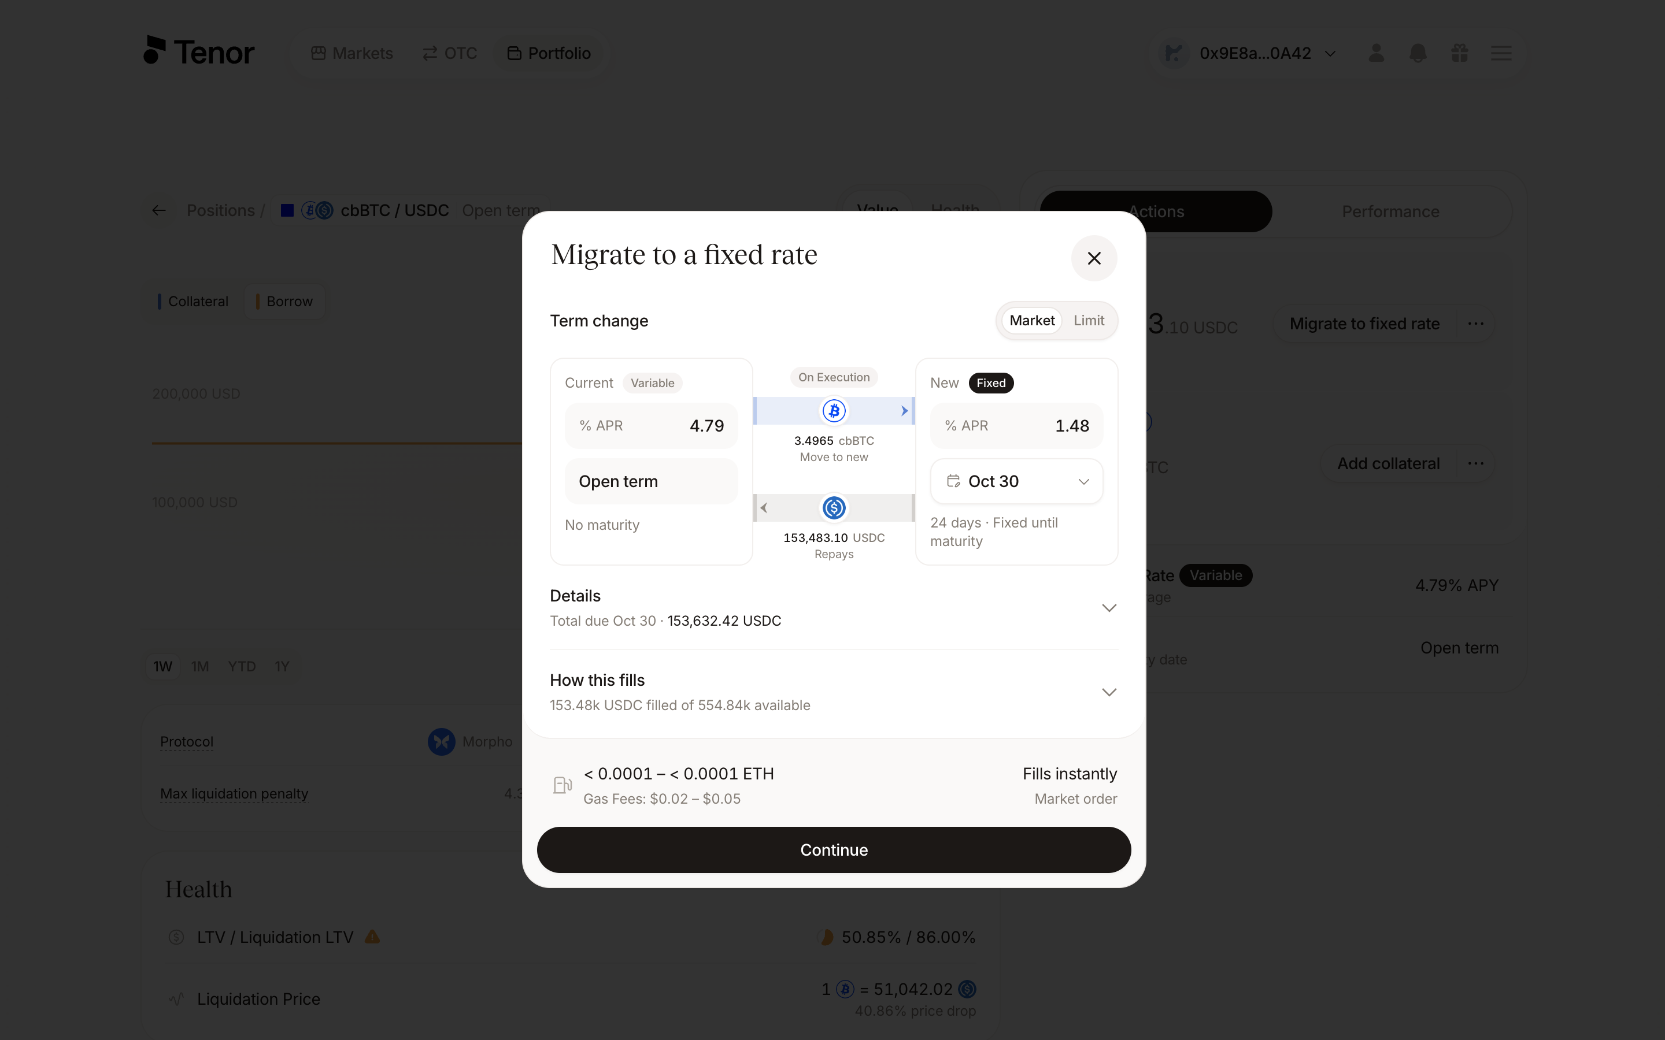Click the back arrow next to Positions
Image resolution: width=1665 pixels, height=1040 pixels.
(159, 210)
